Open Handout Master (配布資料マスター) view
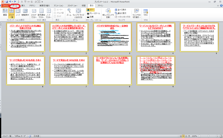This screenshot has width=223, height=138. pyautogui.click(x=41, y=13)
